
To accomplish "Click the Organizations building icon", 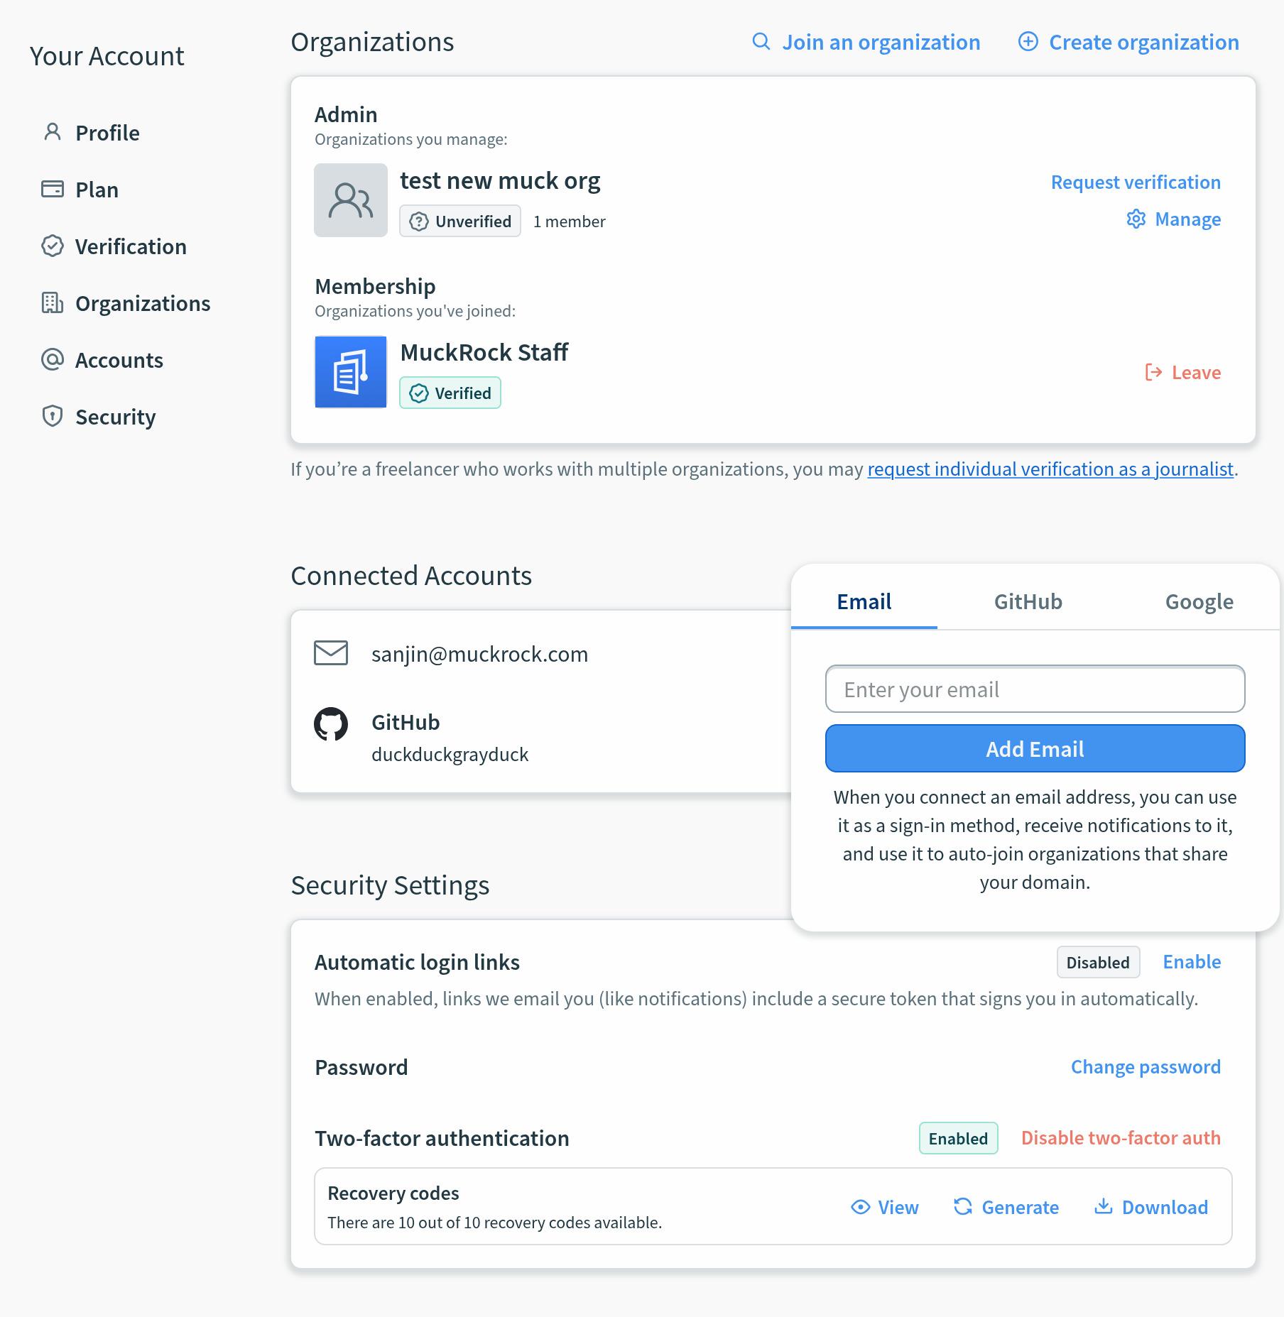I will click(53, 302).
